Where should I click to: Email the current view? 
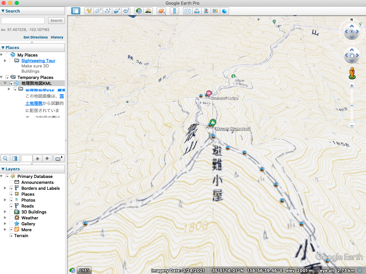tap(187, 11)
